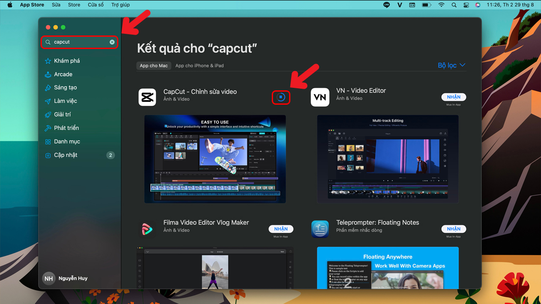Open CapCut - Chỉnh sửa video title
The image size is (541, 304).
(x=200, y=92)
